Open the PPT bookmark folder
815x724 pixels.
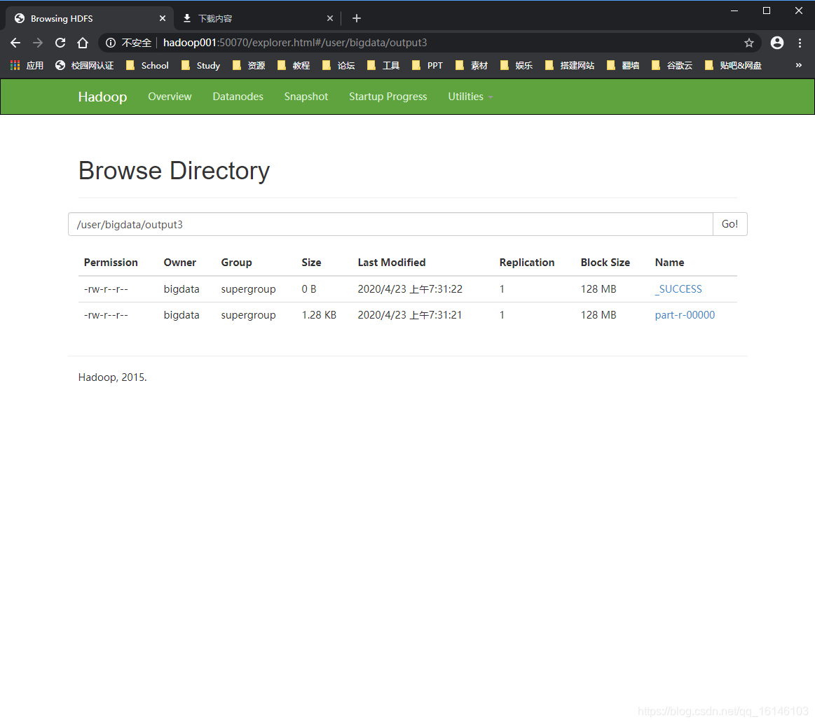click(x=427, y=65)
